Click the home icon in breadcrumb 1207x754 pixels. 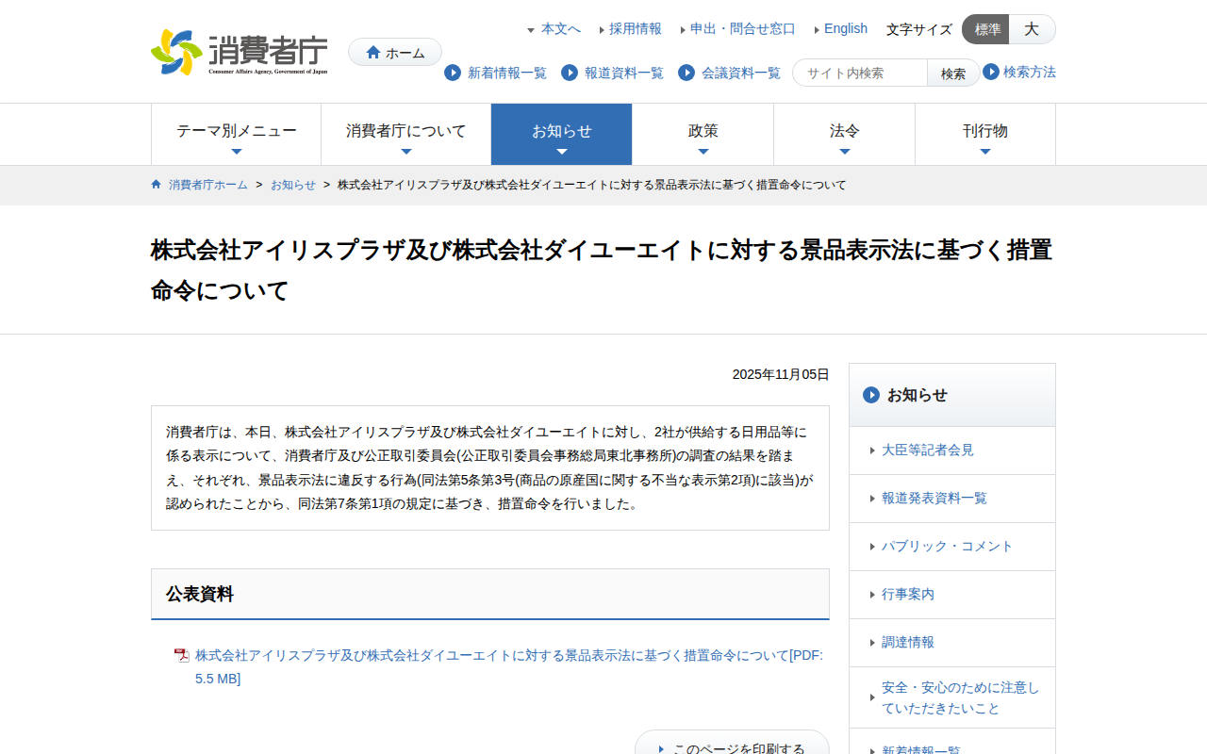click(x=157, y=185)
